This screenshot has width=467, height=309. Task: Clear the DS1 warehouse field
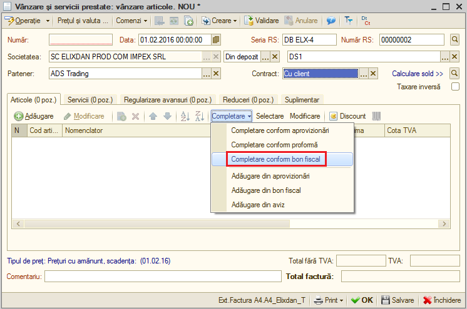click(454, 57)
